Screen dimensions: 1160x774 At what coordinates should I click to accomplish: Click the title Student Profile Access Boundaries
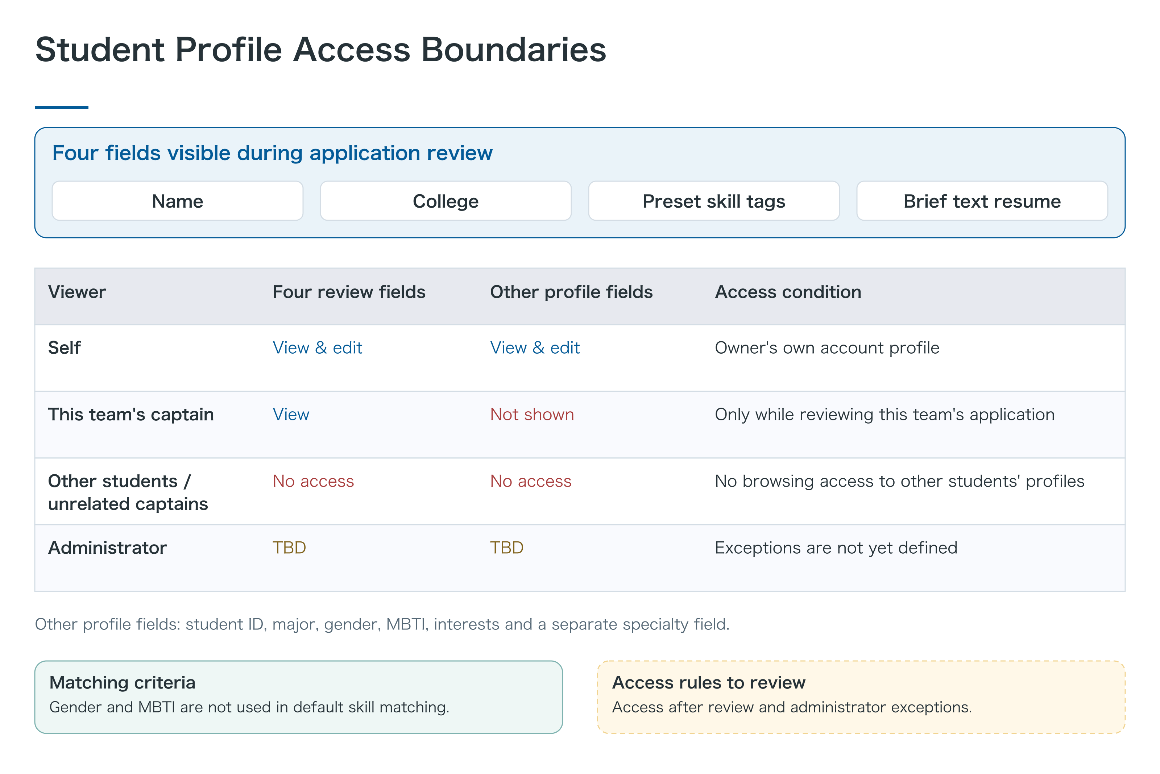(320, 50)
